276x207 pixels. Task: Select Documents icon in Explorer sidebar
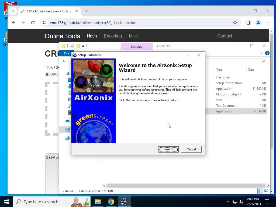70,93
